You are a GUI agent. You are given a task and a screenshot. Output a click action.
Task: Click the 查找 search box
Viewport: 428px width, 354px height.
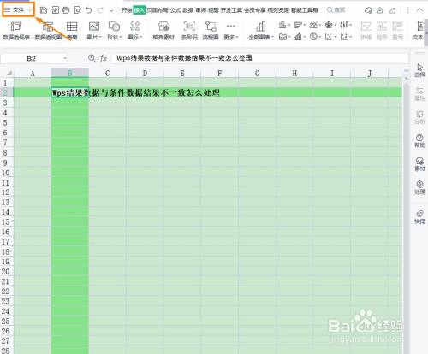[336, 10]
